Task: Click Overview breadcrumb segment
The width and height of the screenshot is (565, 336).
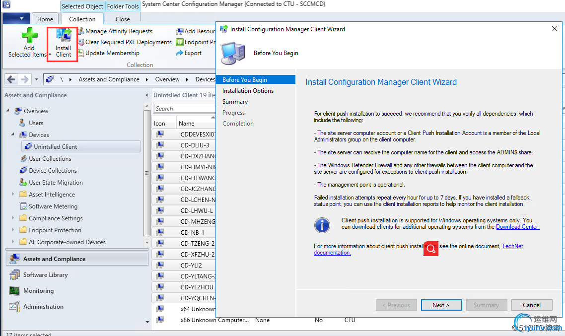Action: coord(167,79)
